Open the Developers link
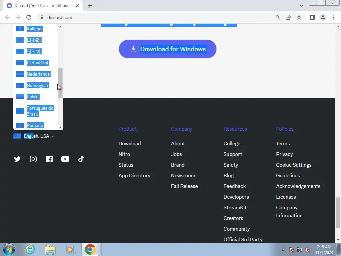341x256 pixels. tap(236, 197)
